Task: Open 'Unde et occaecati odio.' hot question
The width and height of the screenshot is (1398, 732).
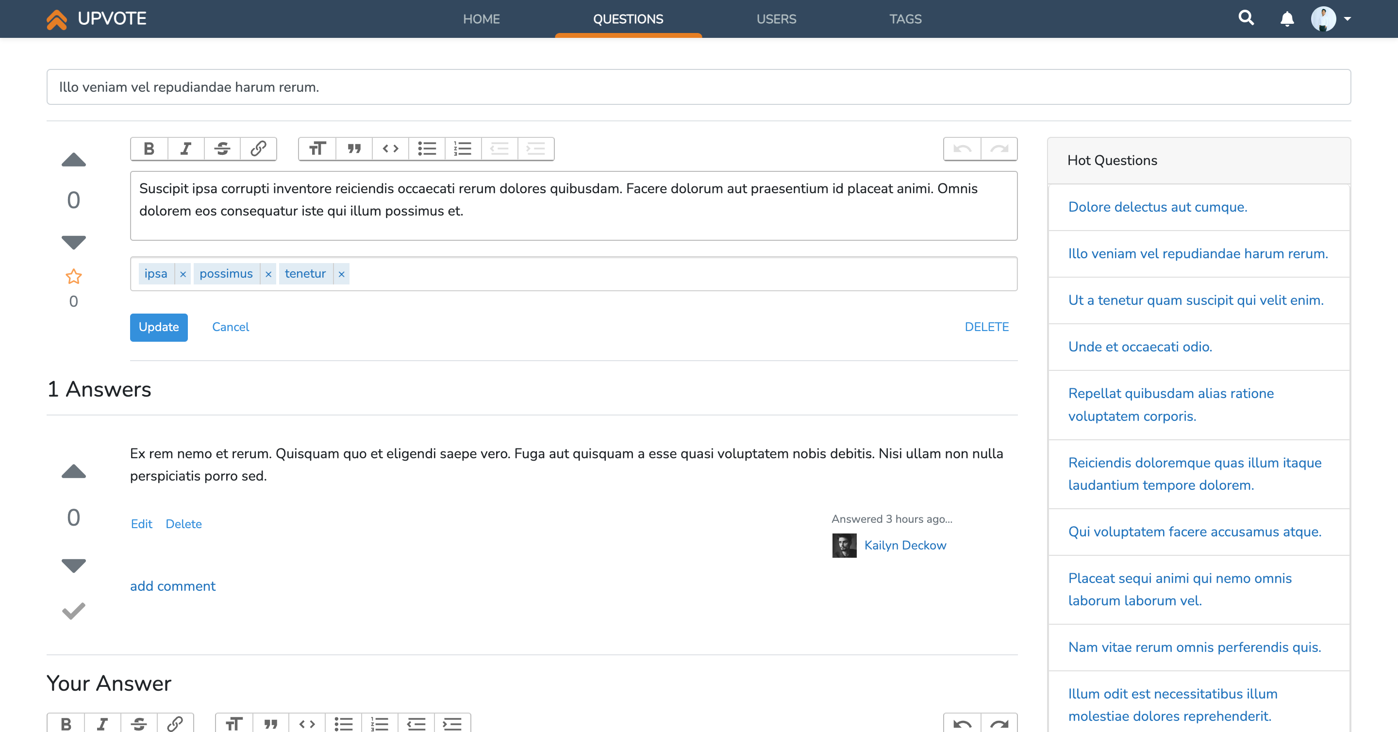Action: pyautogui.click(x=1140, y=347)
